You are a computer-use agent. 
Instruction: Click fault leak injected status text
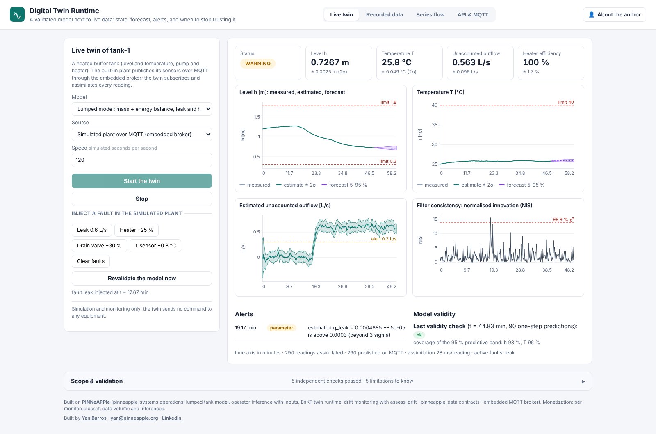pyautogui.click(x=110, y=292)
